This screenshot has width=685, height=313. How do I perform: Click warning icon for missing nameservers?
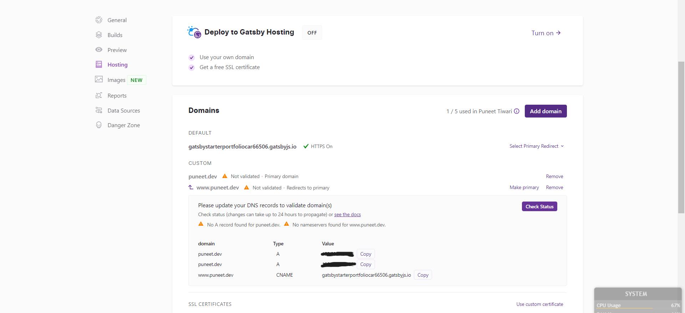[286, 224]
